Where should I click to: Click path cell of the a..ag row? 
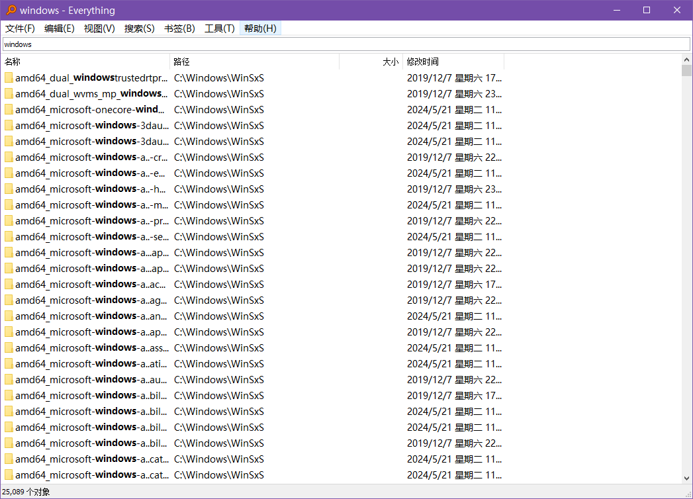pos(219,300)
